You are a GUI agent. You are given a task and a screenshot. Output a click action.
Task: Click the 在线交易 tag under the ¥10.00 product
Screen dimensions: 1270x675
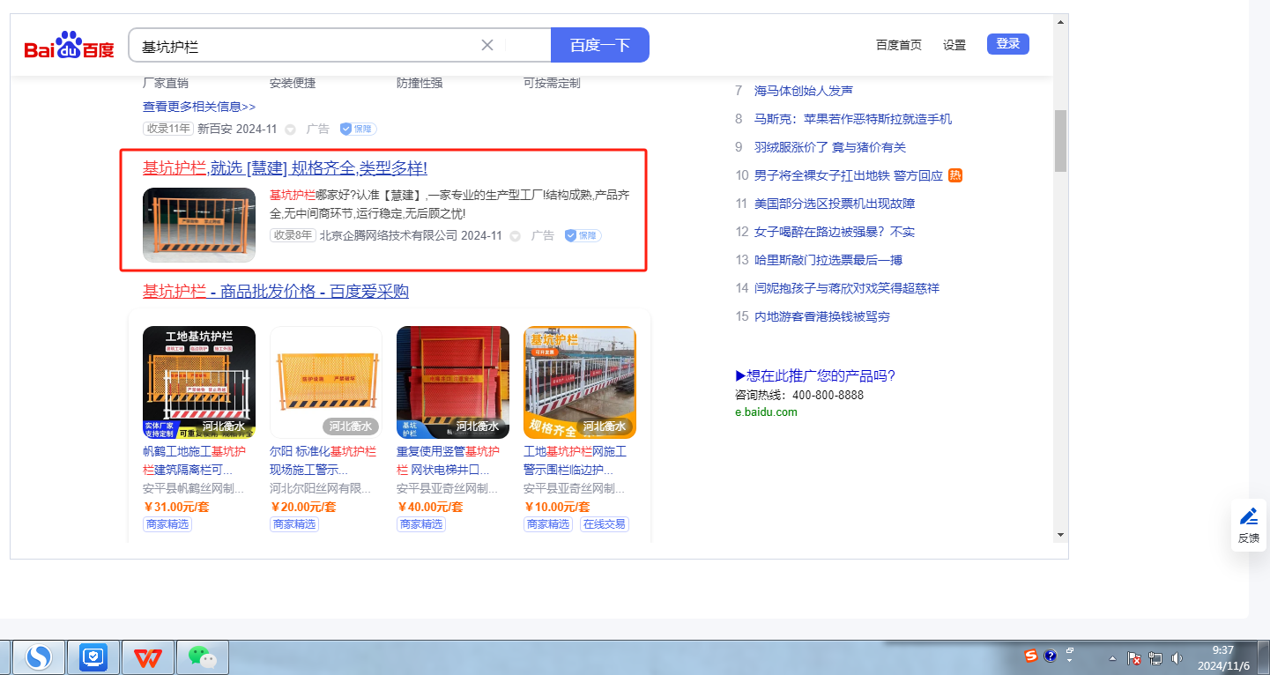coord(604,524)
